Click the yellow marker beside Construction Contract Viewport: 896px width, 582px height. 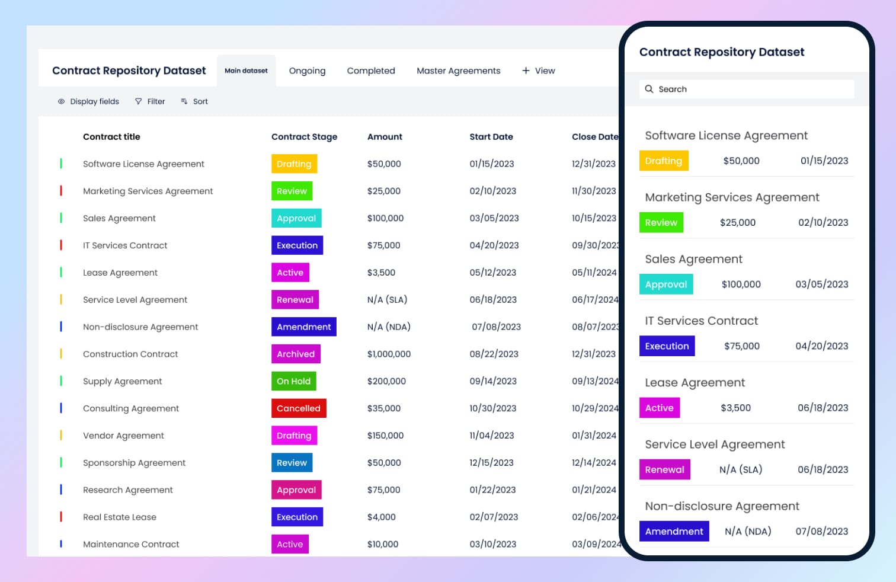pyautogui.click(x=61, y=354)
